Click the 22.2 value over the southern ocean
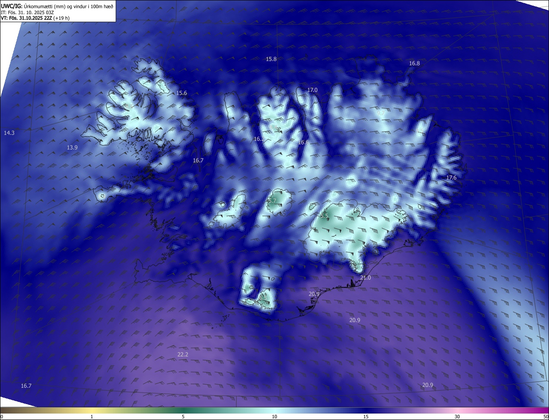This screenshot has height=420, width=549. (183, 354)
